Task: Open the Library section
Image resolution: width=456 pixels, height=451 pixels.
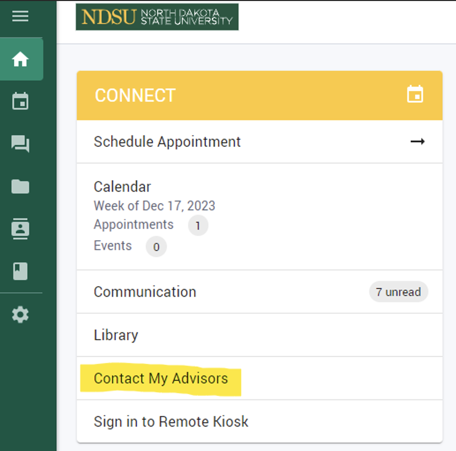Action: (x=116, y=335)
